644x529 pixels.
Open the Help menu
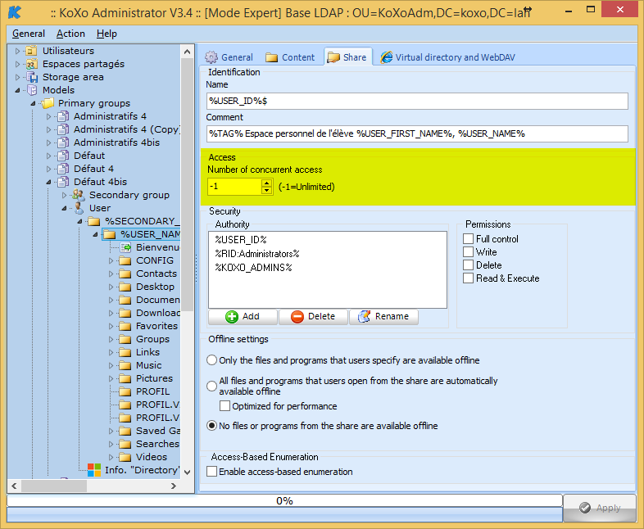point(107,34)
